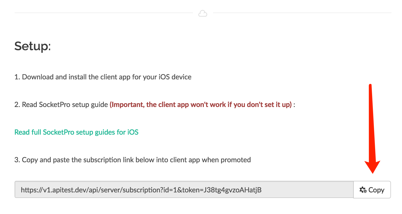Click the red Important warning text

tap(201, 104)
